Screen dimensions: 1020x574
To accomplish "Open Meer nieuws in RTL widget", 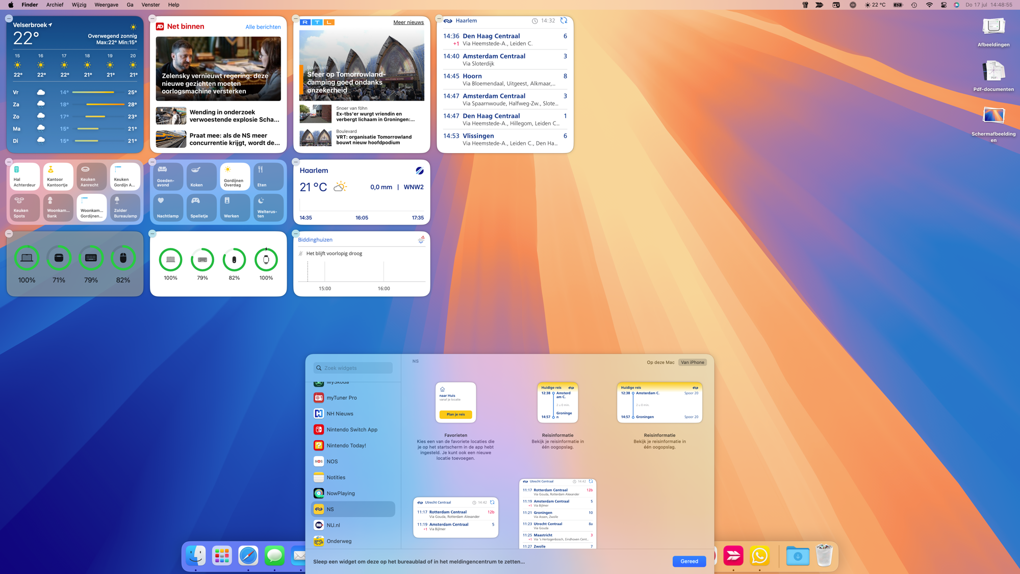I will [x=409, y=22].
